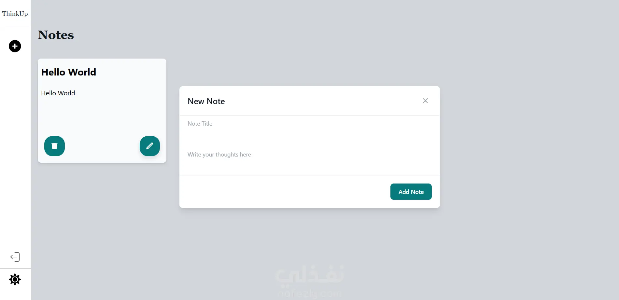Select the bold Hello World card title
This screenshot has width=619, height=300.
[x=69, y=72]
